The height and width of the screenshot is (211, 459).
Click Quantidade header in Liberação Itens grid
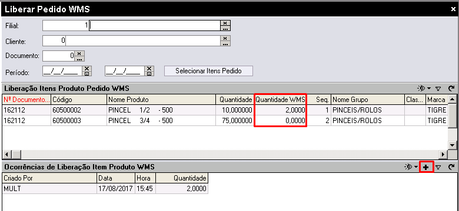234,100
